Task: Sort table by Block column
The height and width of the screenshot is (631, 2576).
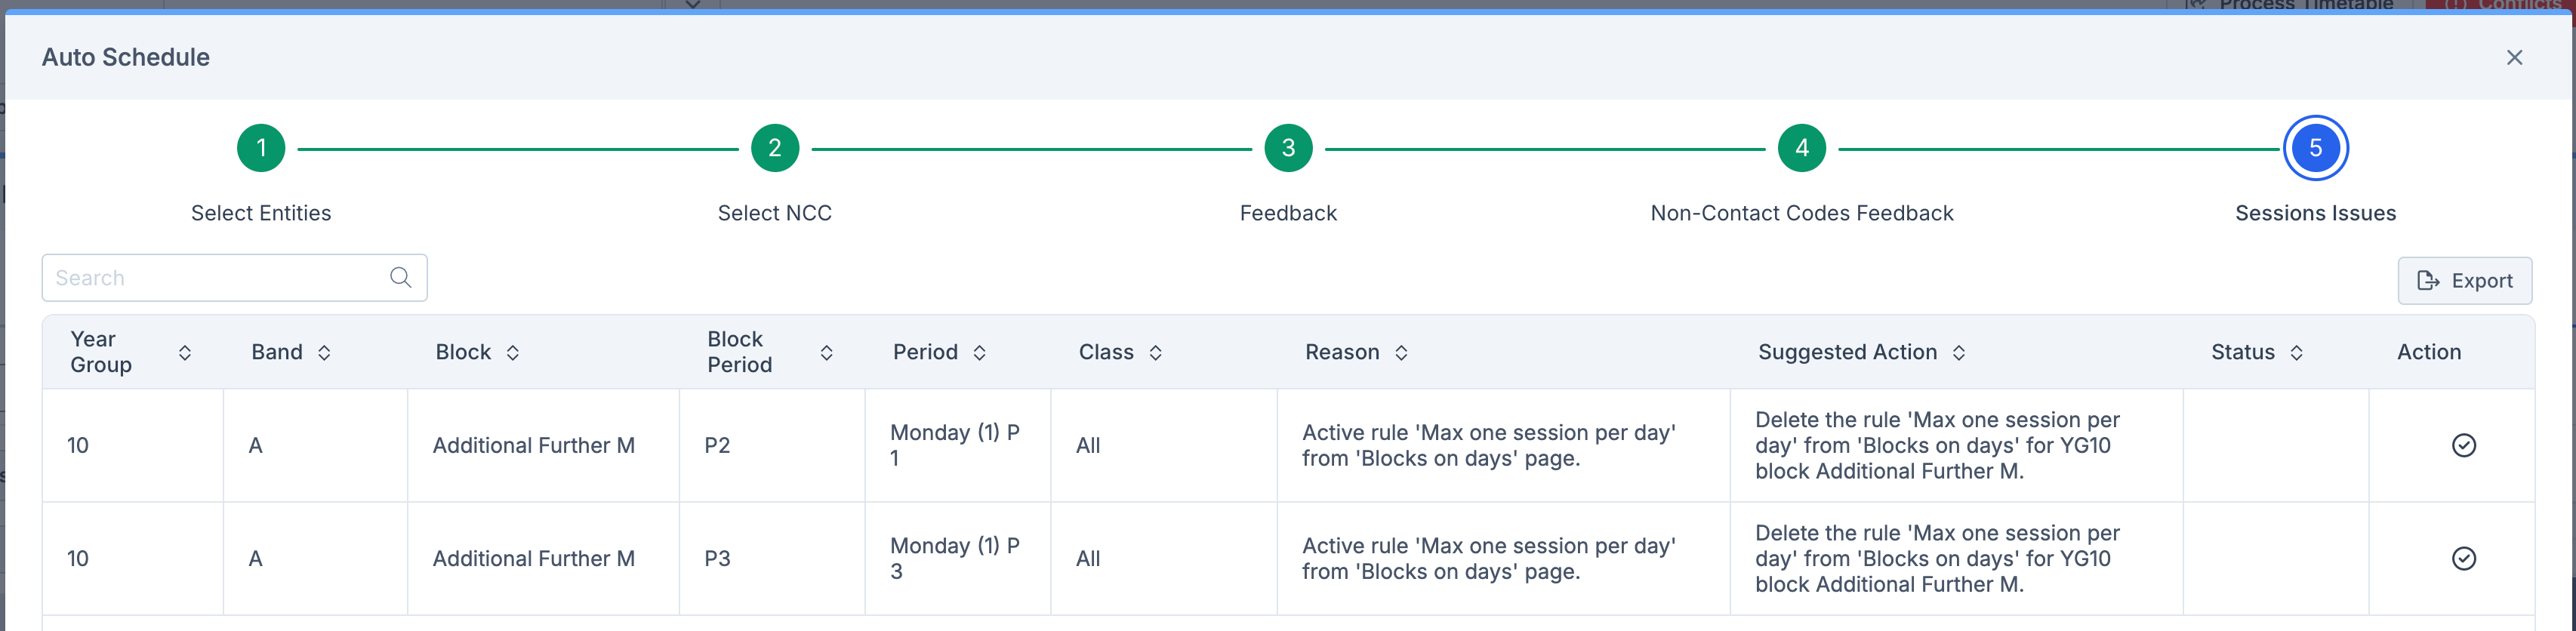Action: click(513, 353)
